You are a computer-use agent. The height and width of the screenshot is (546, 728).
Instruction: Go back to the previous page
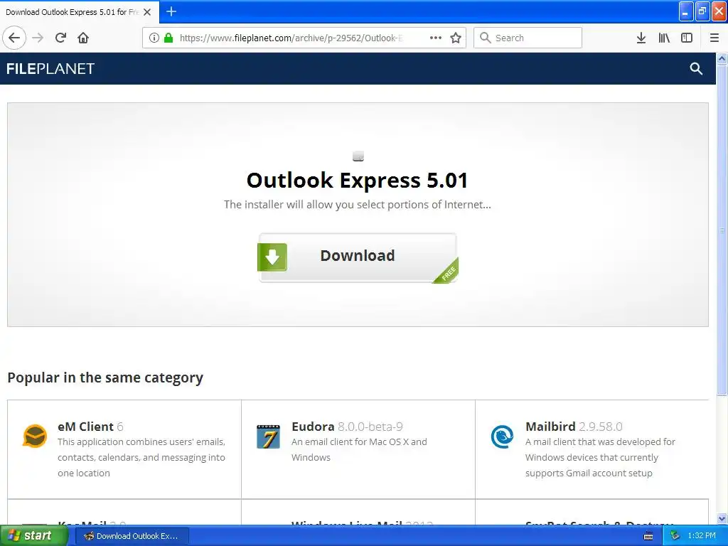(x=14, y=38)
